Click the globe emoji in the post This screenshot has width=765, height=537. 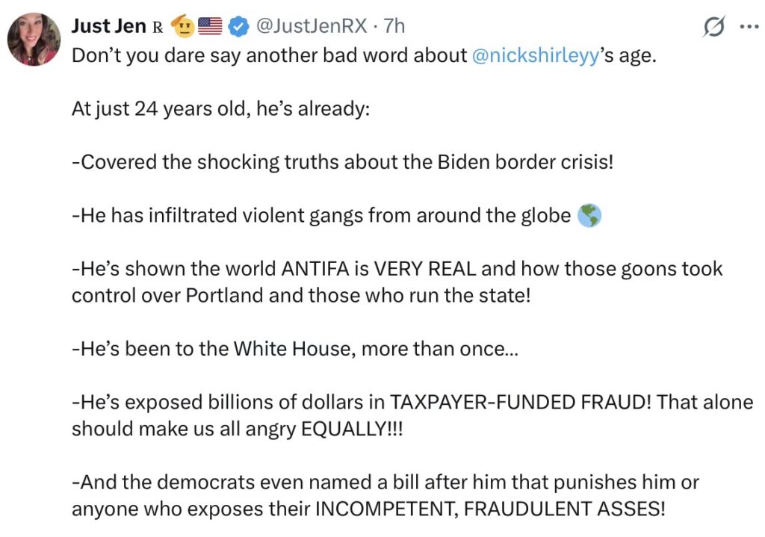pyautogui.click(x=589, y=216)
